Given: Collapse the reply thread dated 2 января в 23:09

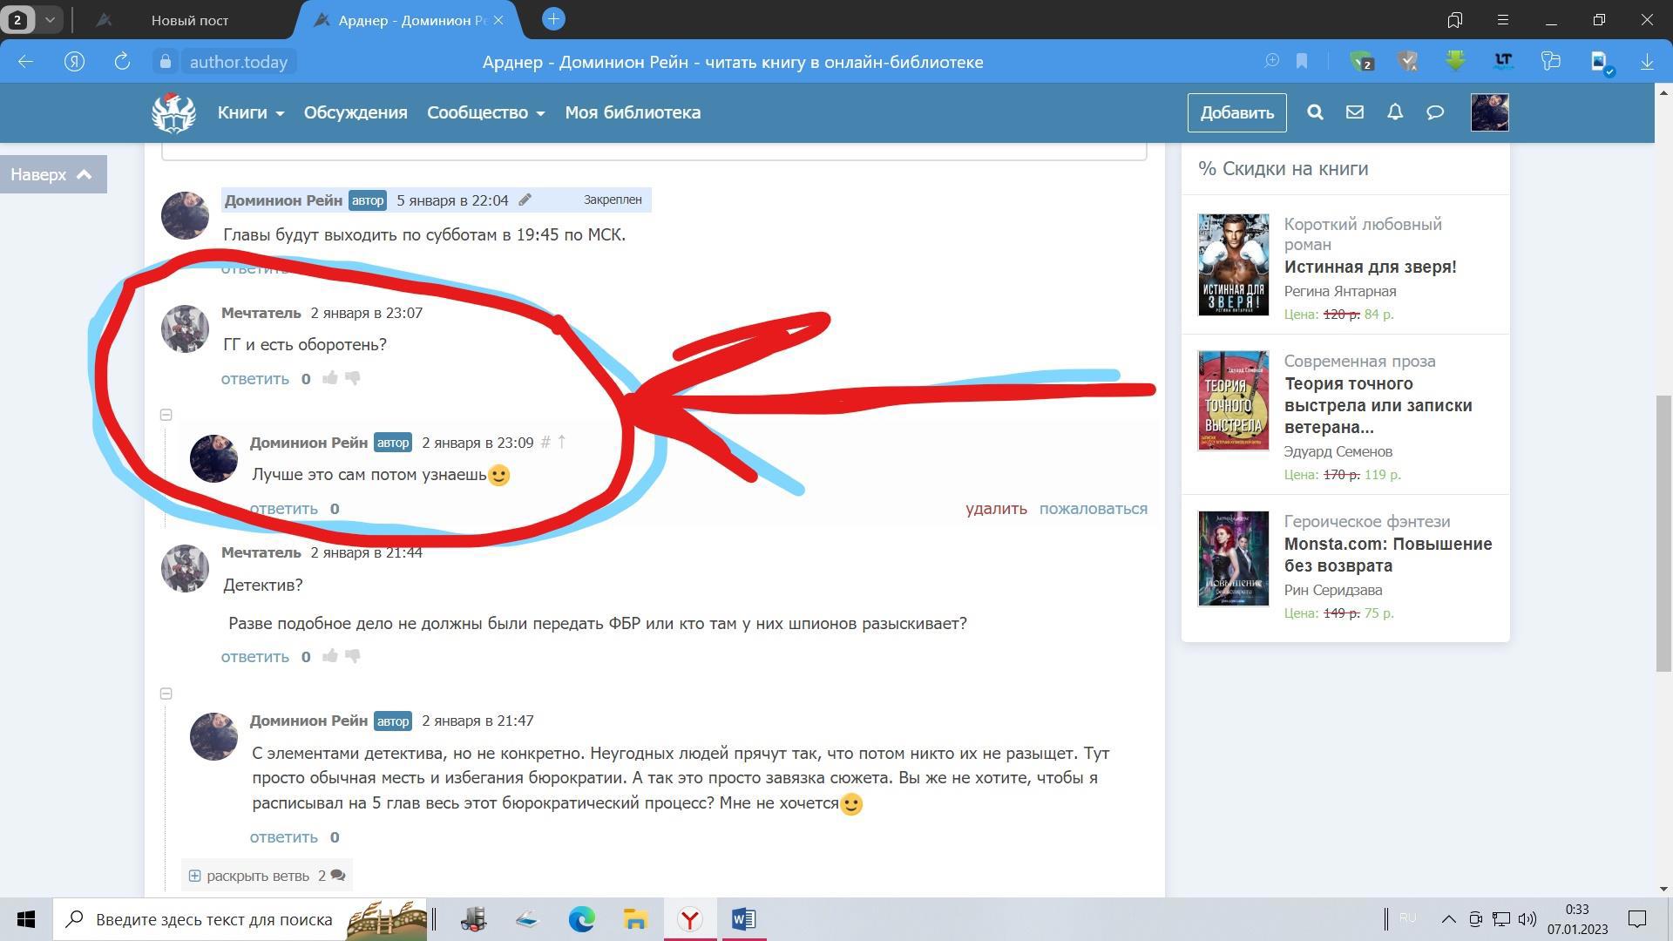Looking at the screenshot, I should pyautogui.click(x=166, y=415).
